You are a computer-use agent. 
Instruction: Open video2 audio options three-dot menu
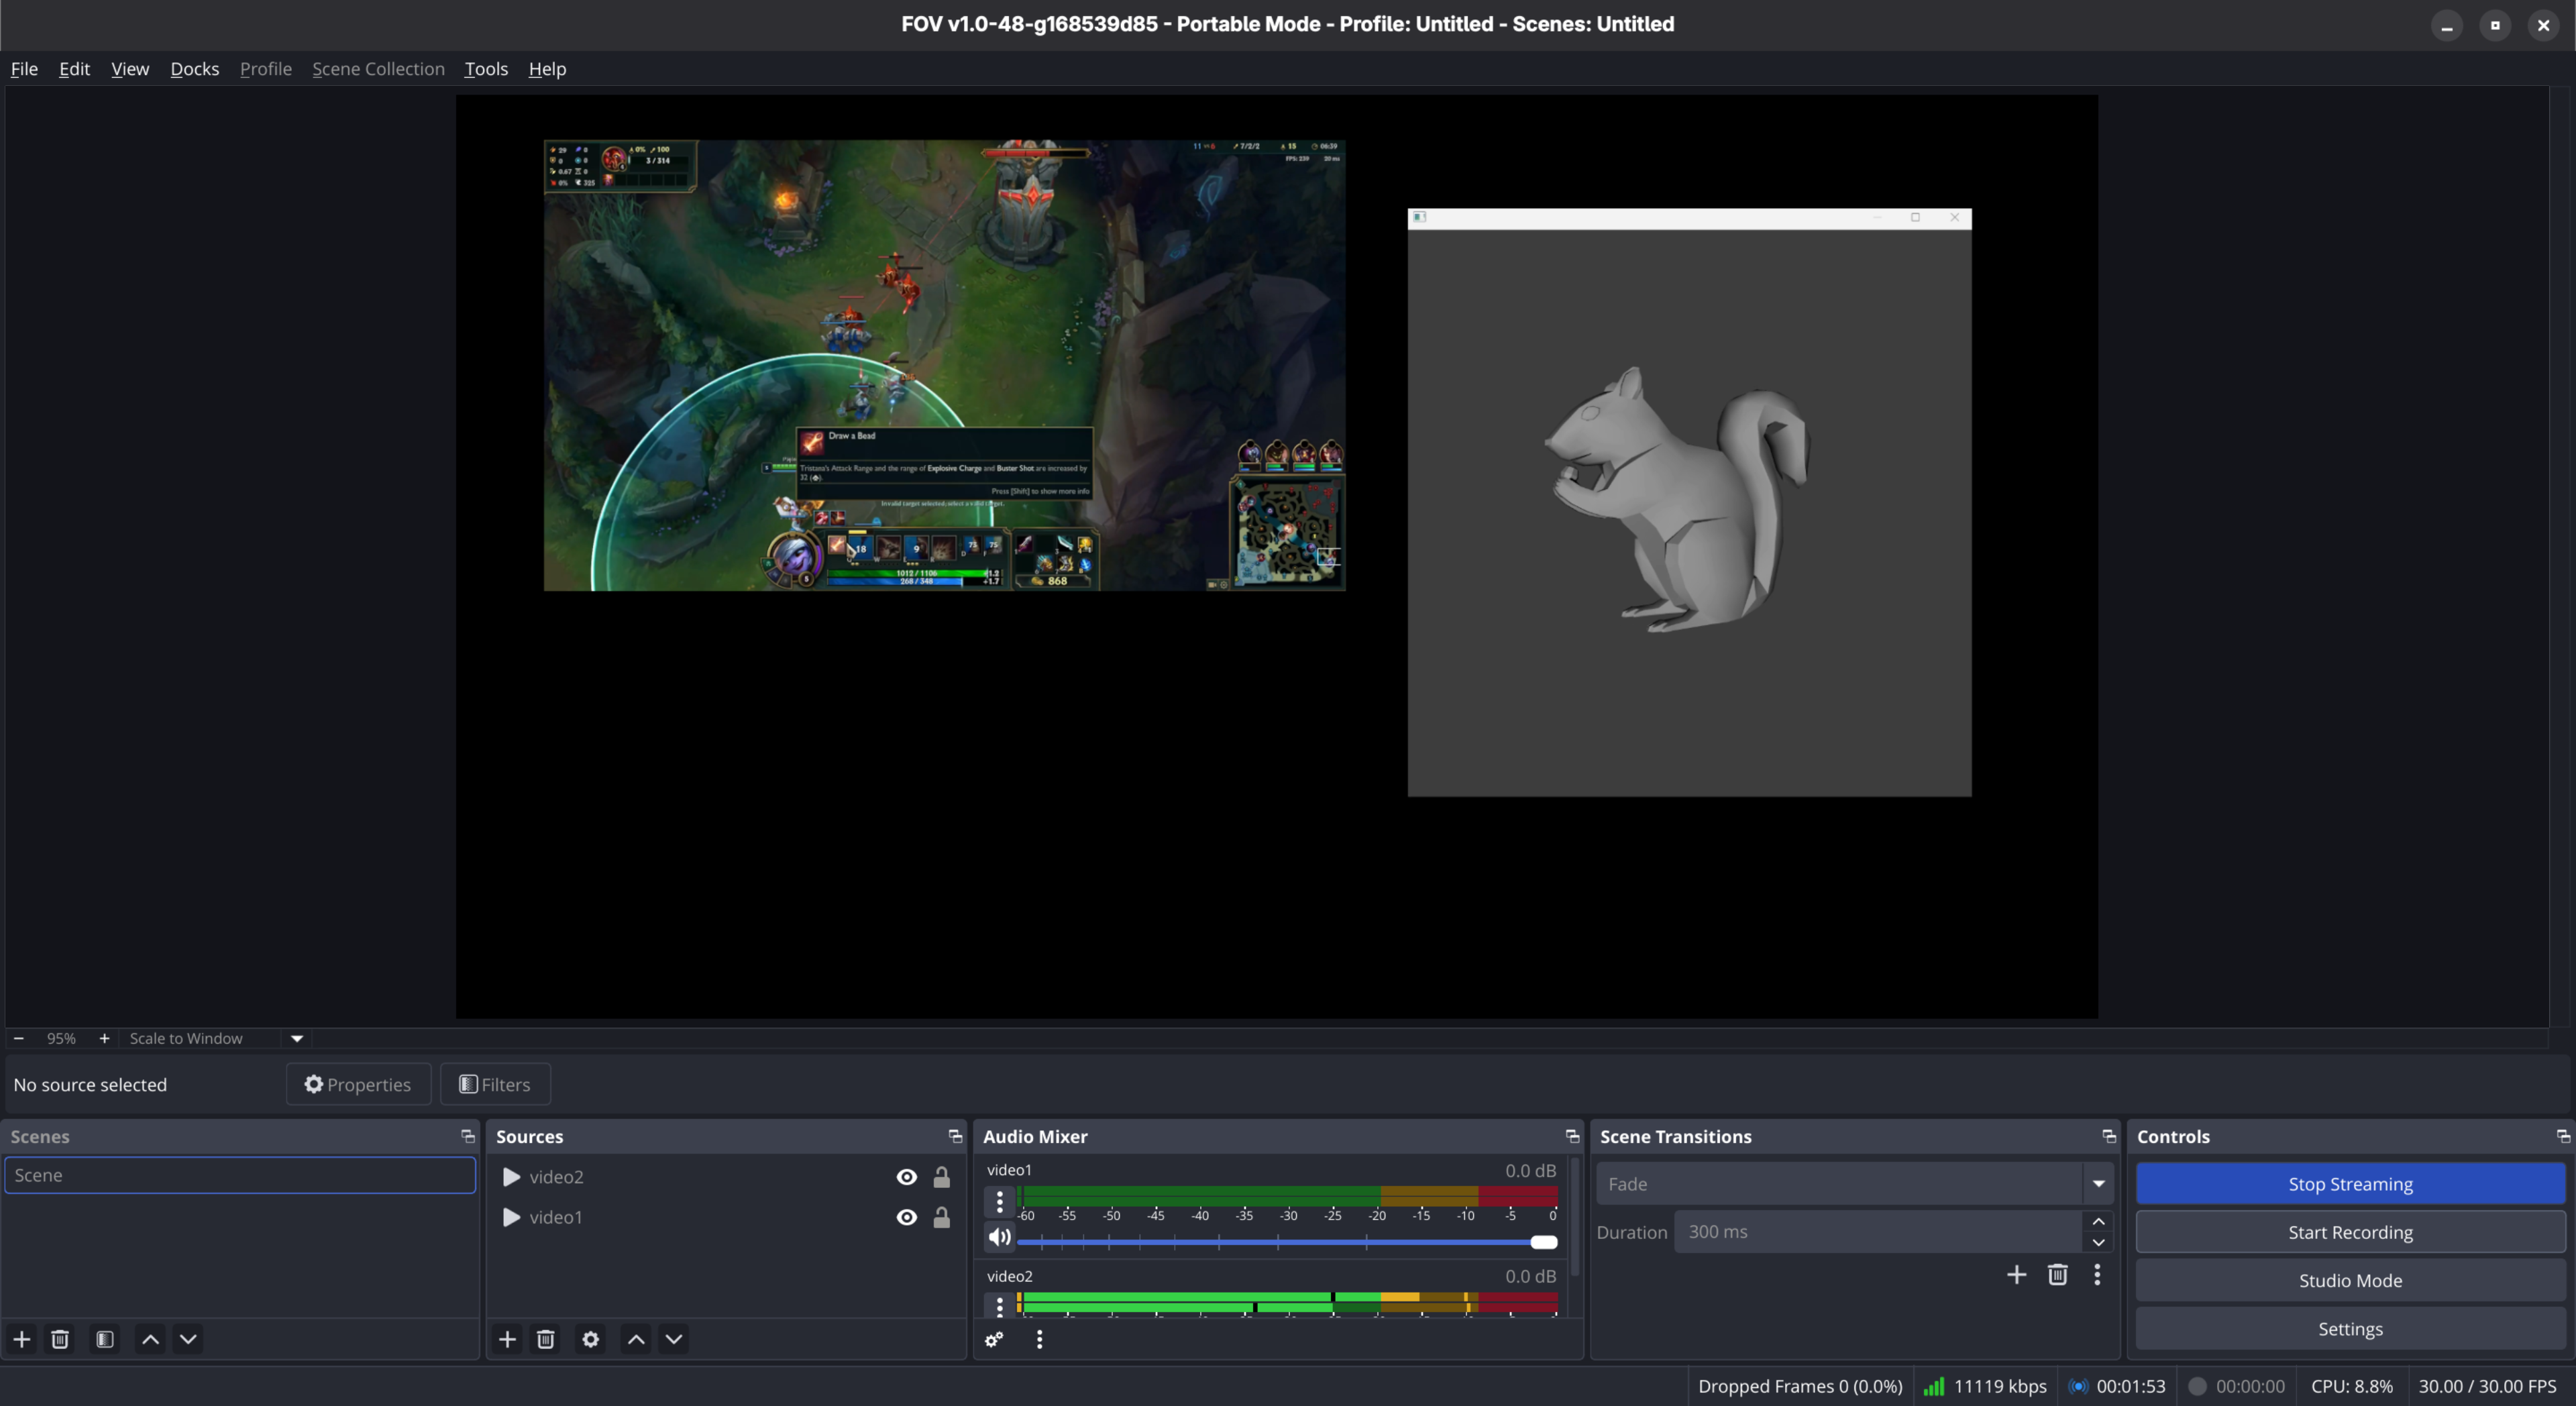[x=1000, y=1305]
